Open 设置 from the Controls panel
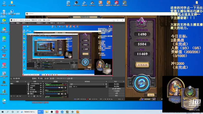203x114 pixels. click(116, 93)
